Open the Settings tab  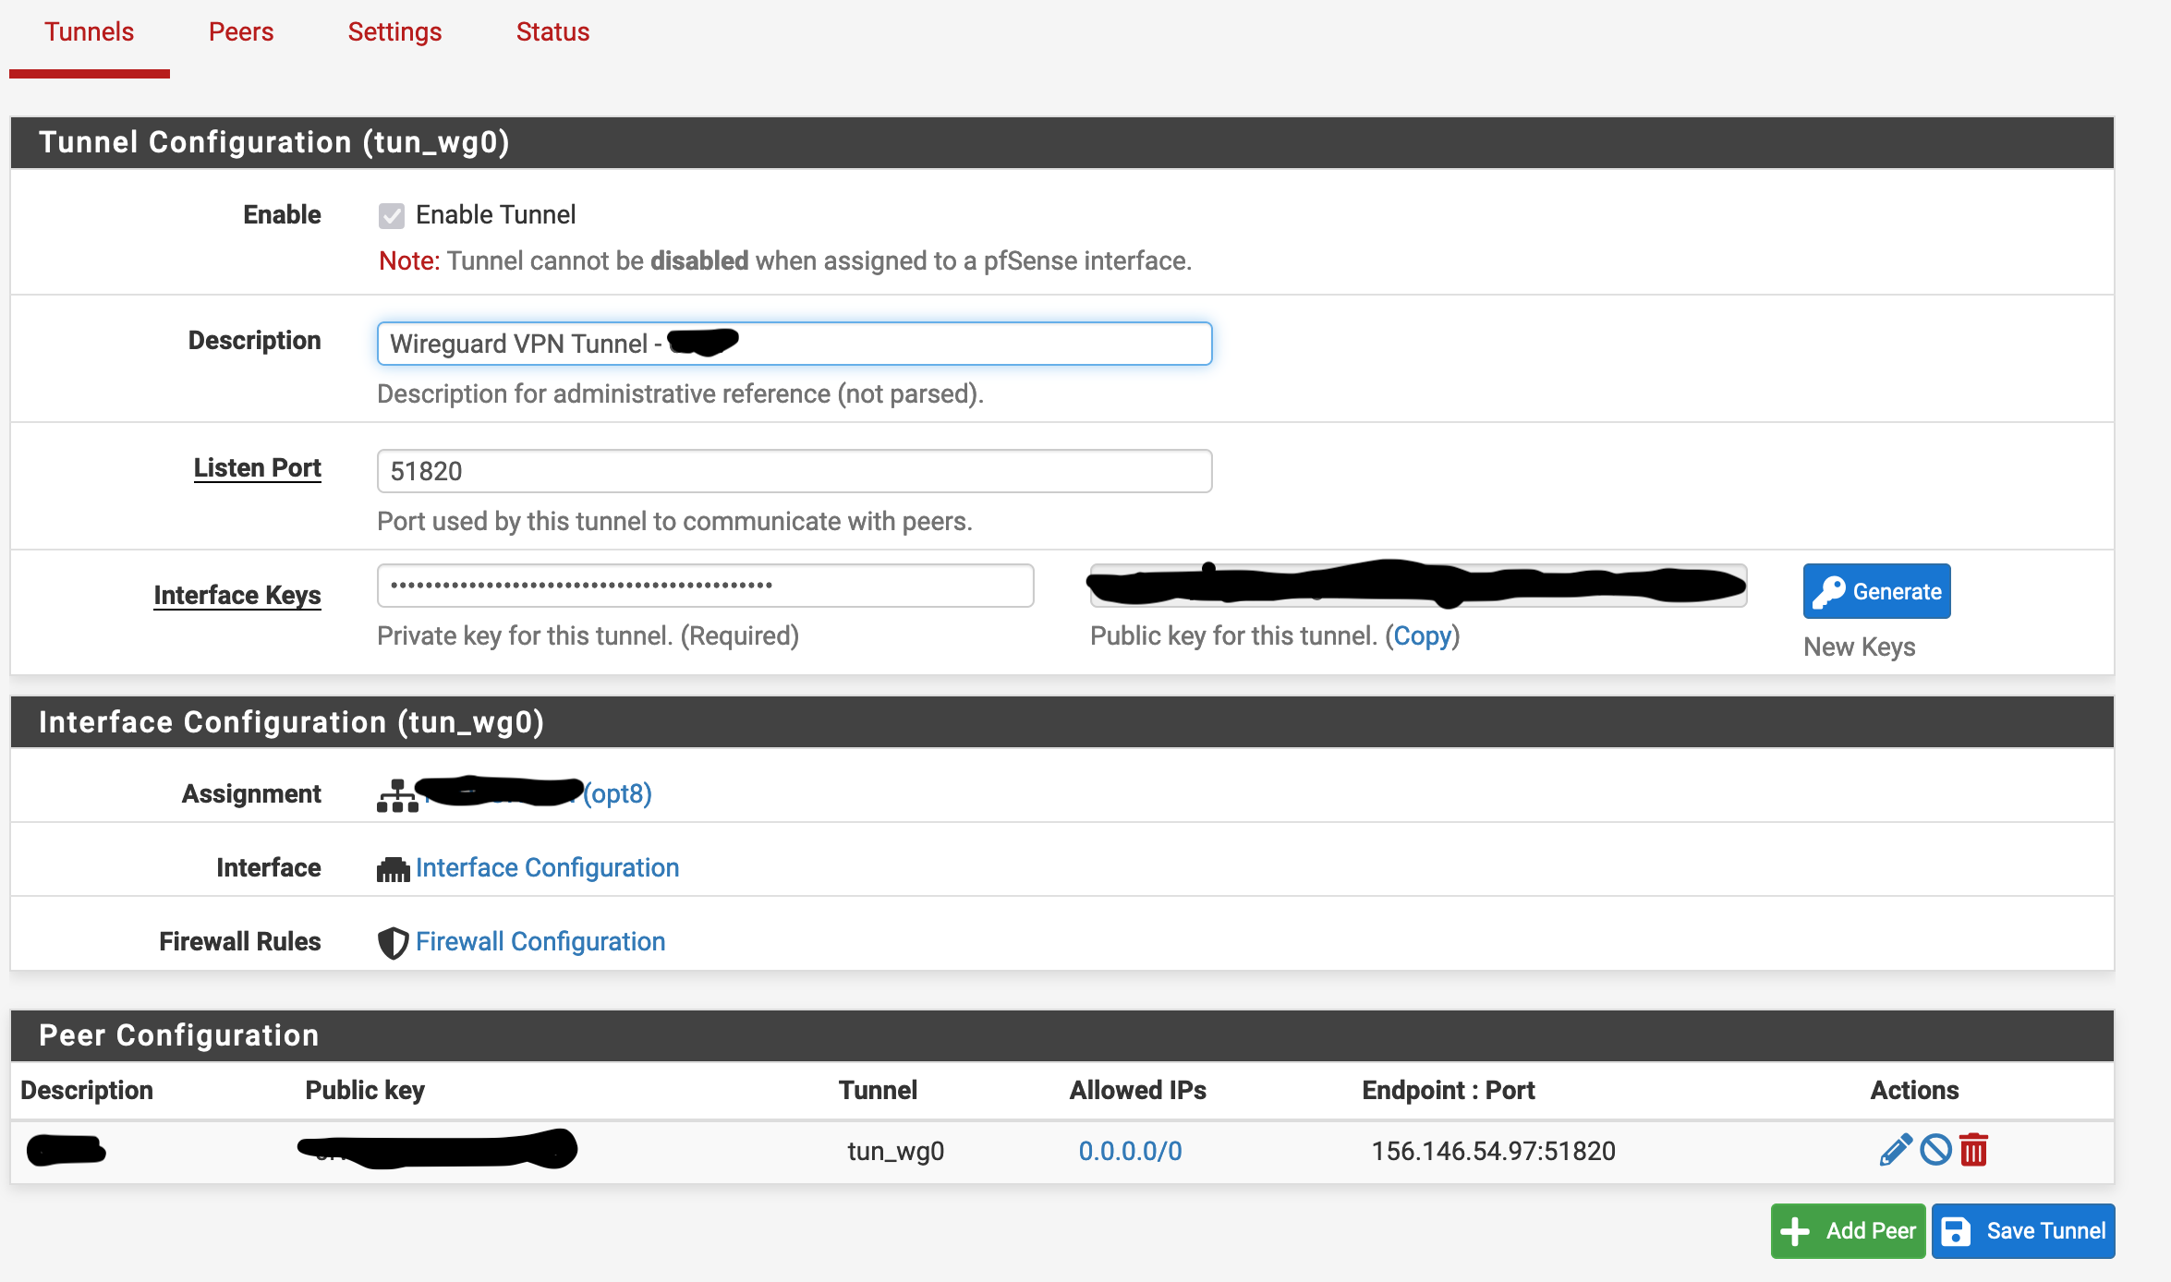pos(394,32)
